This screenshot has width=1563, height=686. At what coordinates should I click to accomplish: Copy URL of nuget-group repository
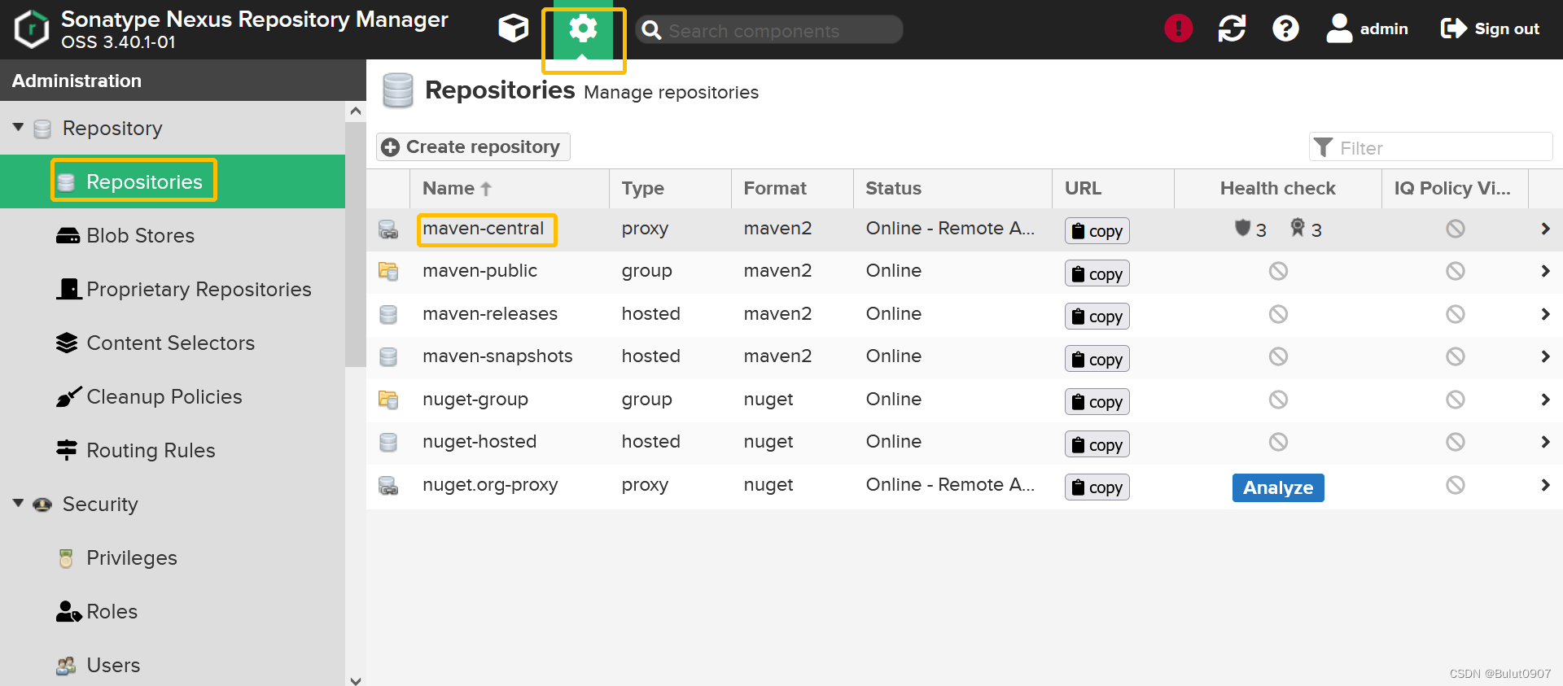[1097, 402]
